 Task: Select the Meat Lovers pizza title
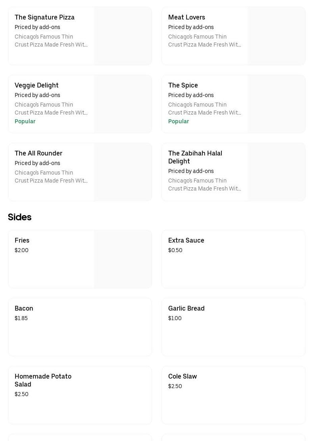tap(186, 17)
